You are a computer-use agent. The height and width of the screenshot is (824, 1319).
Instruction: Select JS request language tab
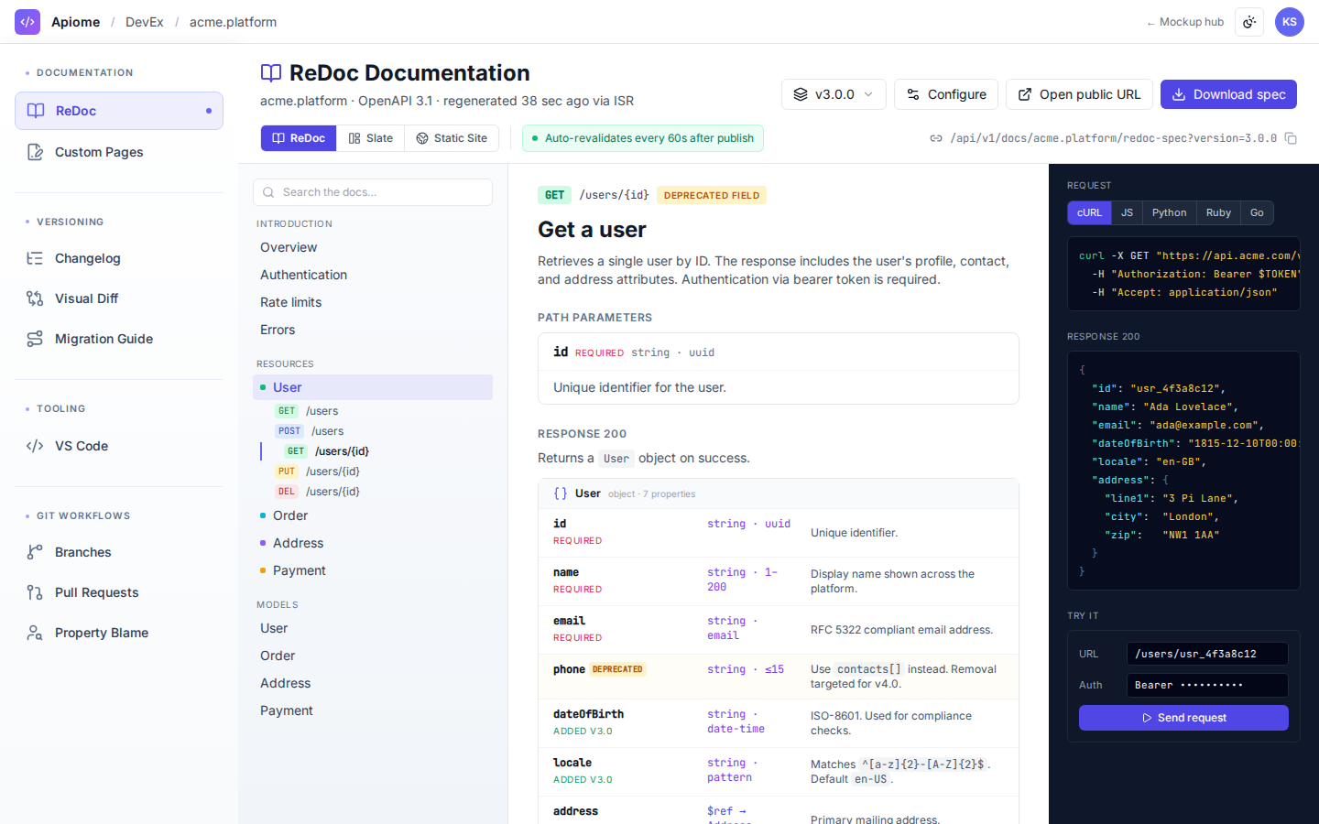[1127, 212]
